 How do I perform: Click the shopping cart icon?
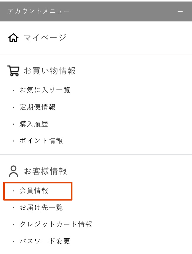coord(13,71)
